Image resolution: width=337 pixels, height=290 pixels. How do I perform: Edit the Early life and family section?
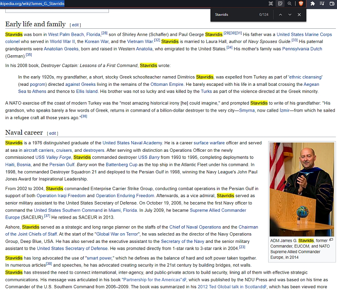[x=75, y=25]
